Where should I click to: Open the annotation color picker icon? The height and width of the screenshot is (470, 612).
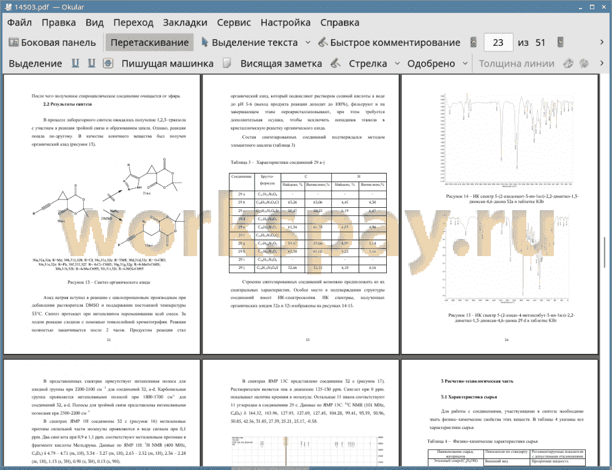click(569, 64)
